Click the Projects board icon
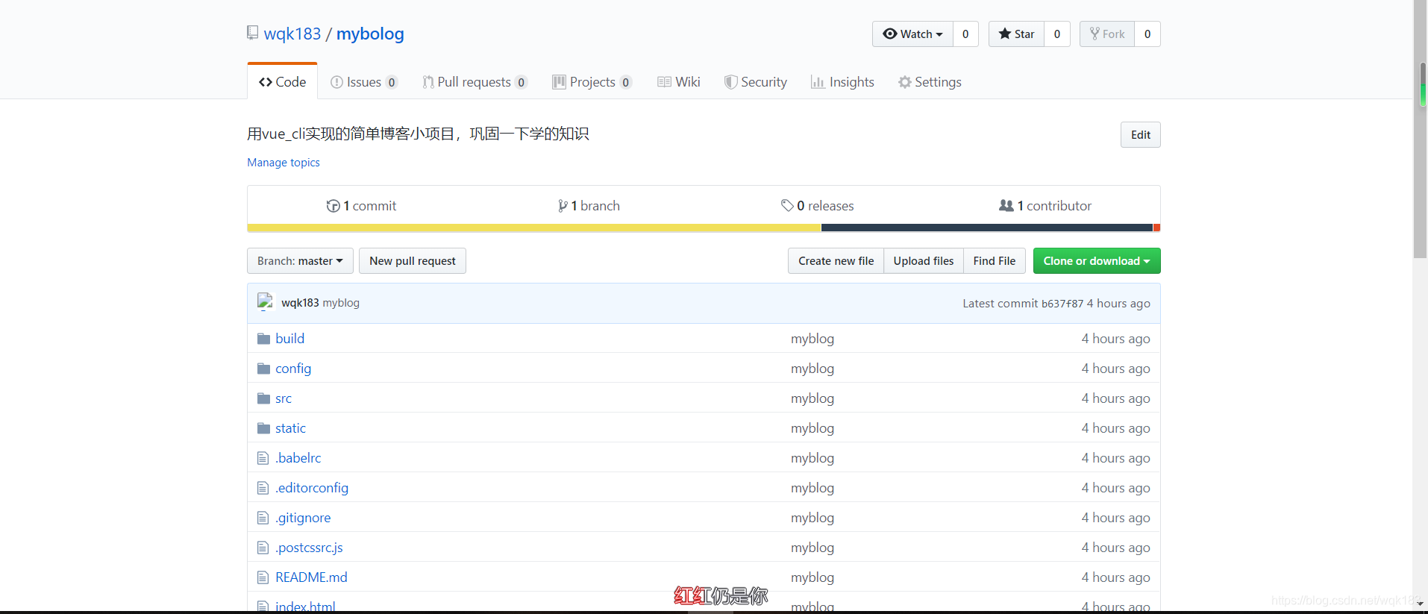 [x=559, y=82]
